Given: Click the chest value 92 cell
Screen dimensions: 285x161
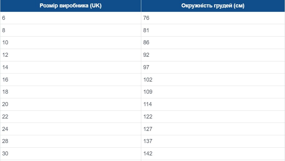Looking at the screenshot, I should click(x=146, y=55).
